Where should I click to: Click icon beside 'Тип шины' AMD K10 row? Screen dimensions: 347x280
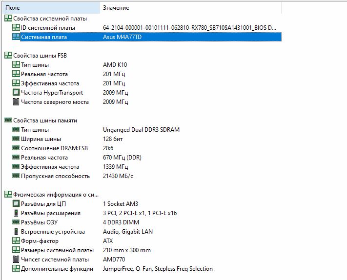16,64
